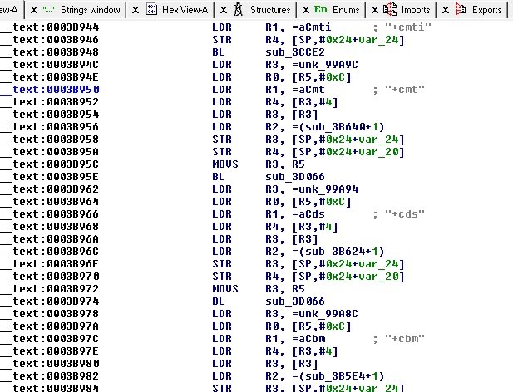
Task: Click the Hex View binary icon
Action: pyautogui.click(x=151, y=9)
